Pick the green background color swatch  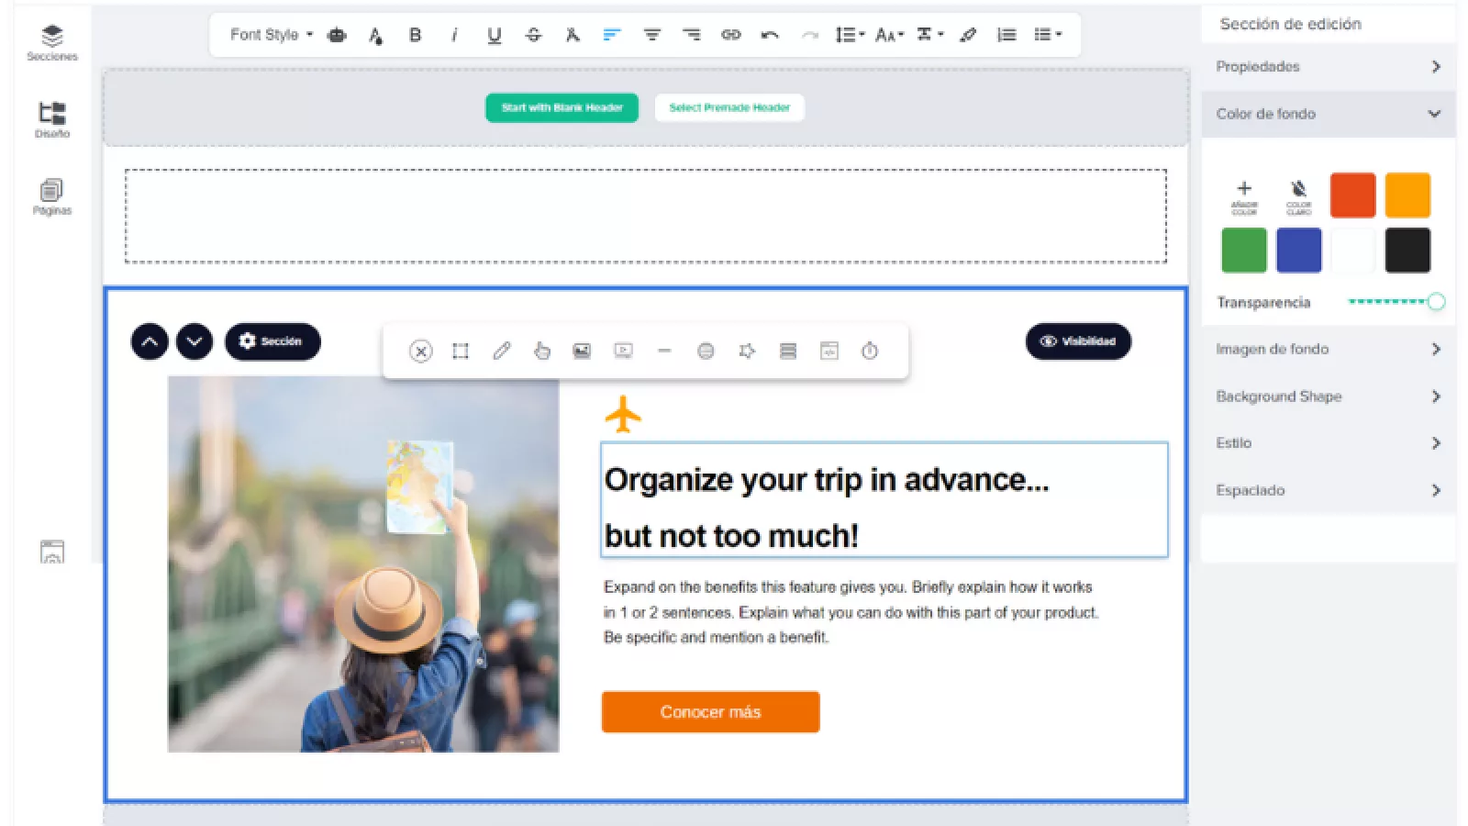pos(1243,250)
